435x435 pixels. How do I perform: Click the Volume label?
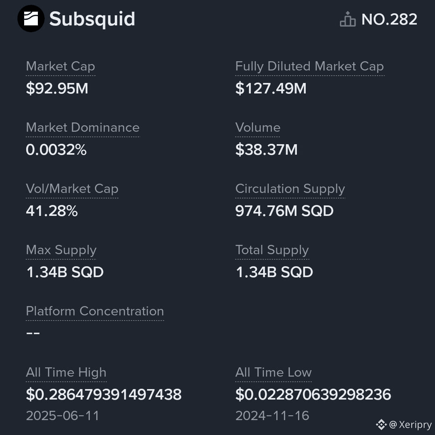pos(258,128)
